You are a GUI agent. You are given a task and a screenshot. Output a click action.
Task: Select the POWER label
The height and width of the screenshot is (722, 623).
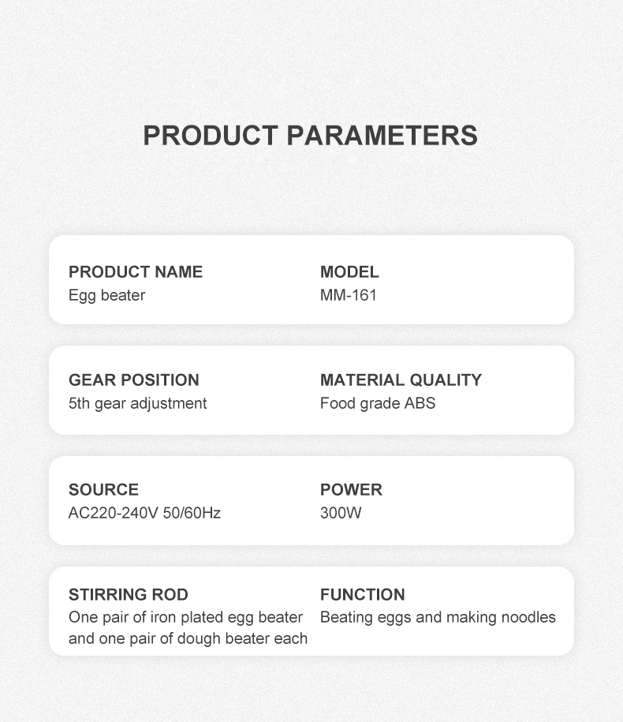pyautogui.click(x=351, y=490)
